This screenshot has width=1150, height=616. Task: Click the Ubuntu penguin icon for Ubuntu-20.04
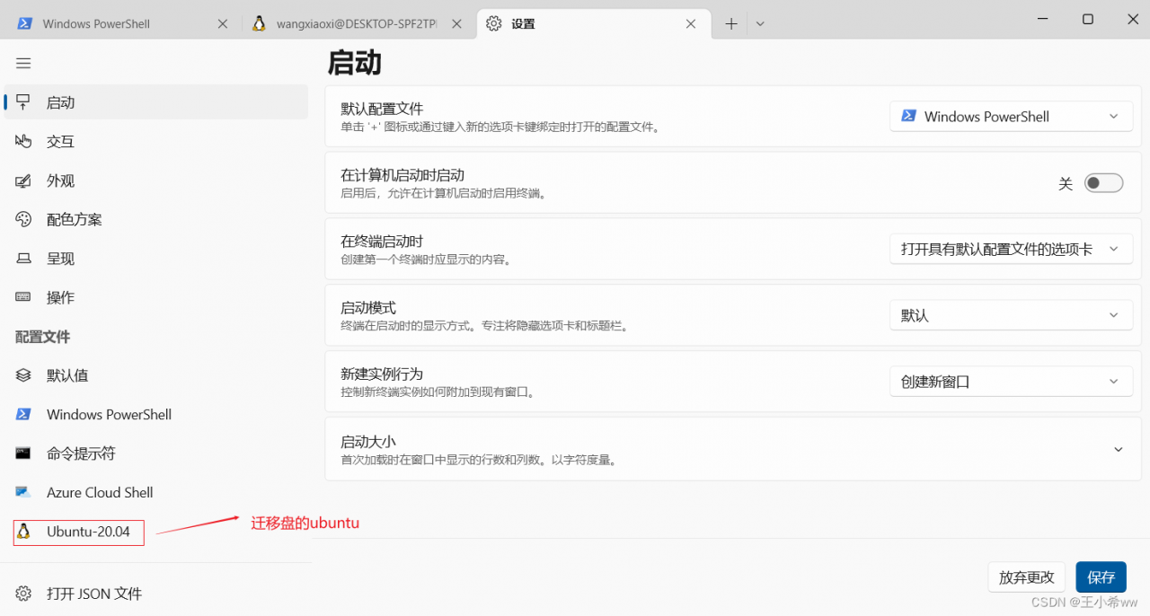(25, 532)
